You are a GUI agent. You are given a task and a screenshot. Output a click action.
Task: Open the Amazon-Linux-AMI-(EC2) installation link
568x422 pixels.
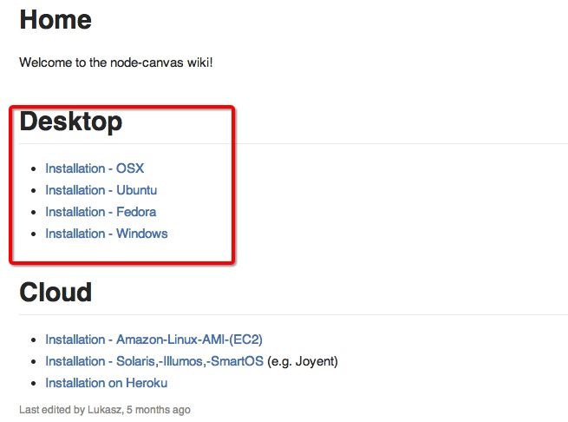154,340
